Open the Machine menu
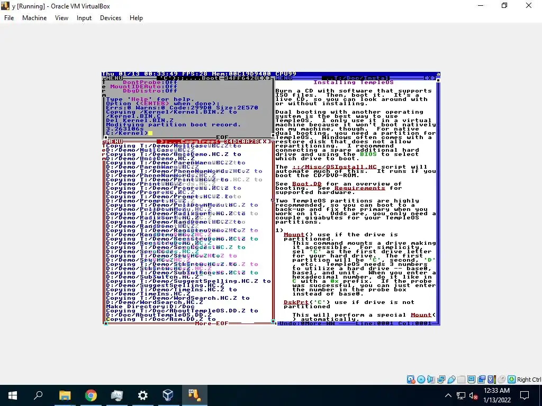This screenshot has width=542, height=406. click(34, 18)
